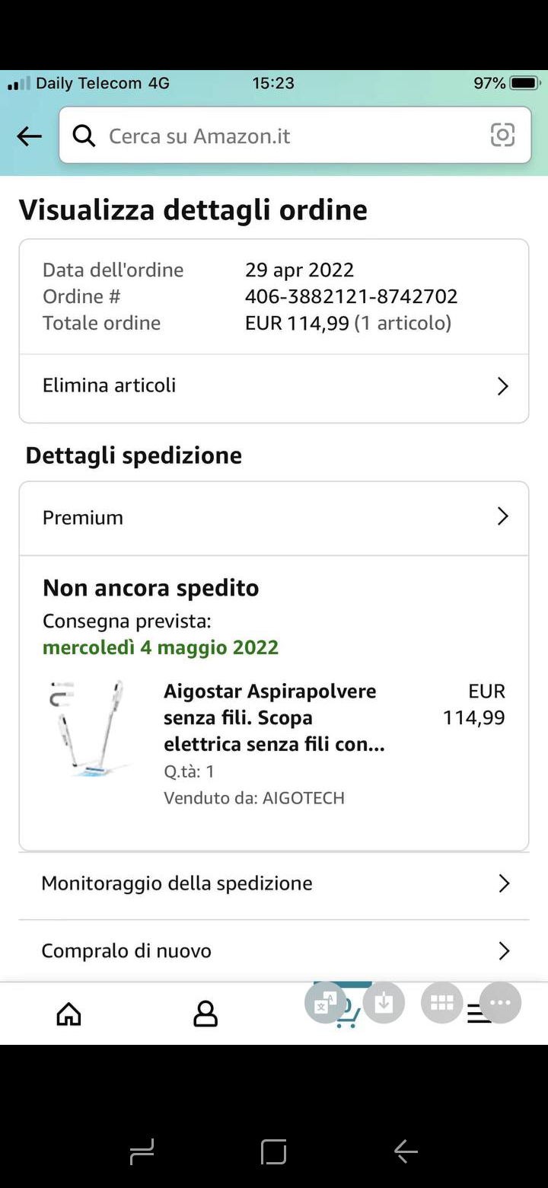Tap the floating translate icon
Screen dimensions: 548x1188
(x=325, y=1003)
